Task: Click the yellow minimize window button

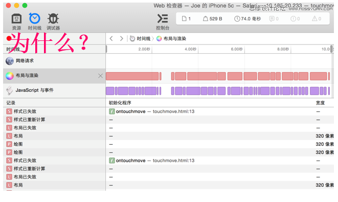Action: pyautogui.click(x=16, y=6)
